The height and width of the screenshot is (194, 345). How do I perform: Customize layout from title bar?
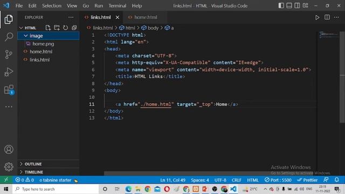pos(306,5)
